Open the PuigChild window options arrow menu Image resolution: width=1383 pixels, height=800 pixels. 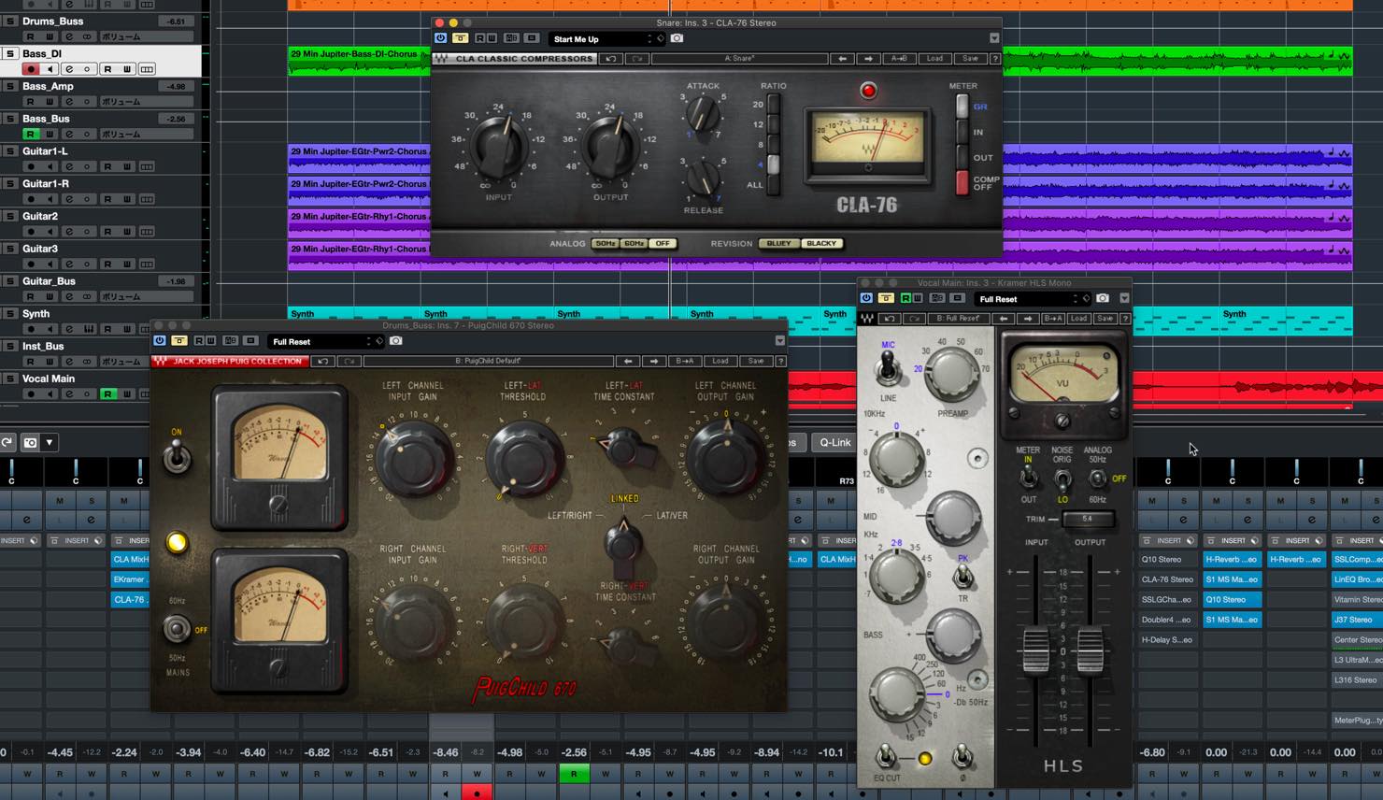[x=780, y=341]
